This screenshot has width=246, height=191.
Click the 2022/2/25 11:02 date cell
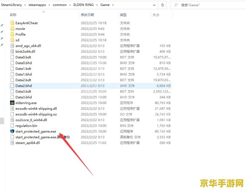94,143
